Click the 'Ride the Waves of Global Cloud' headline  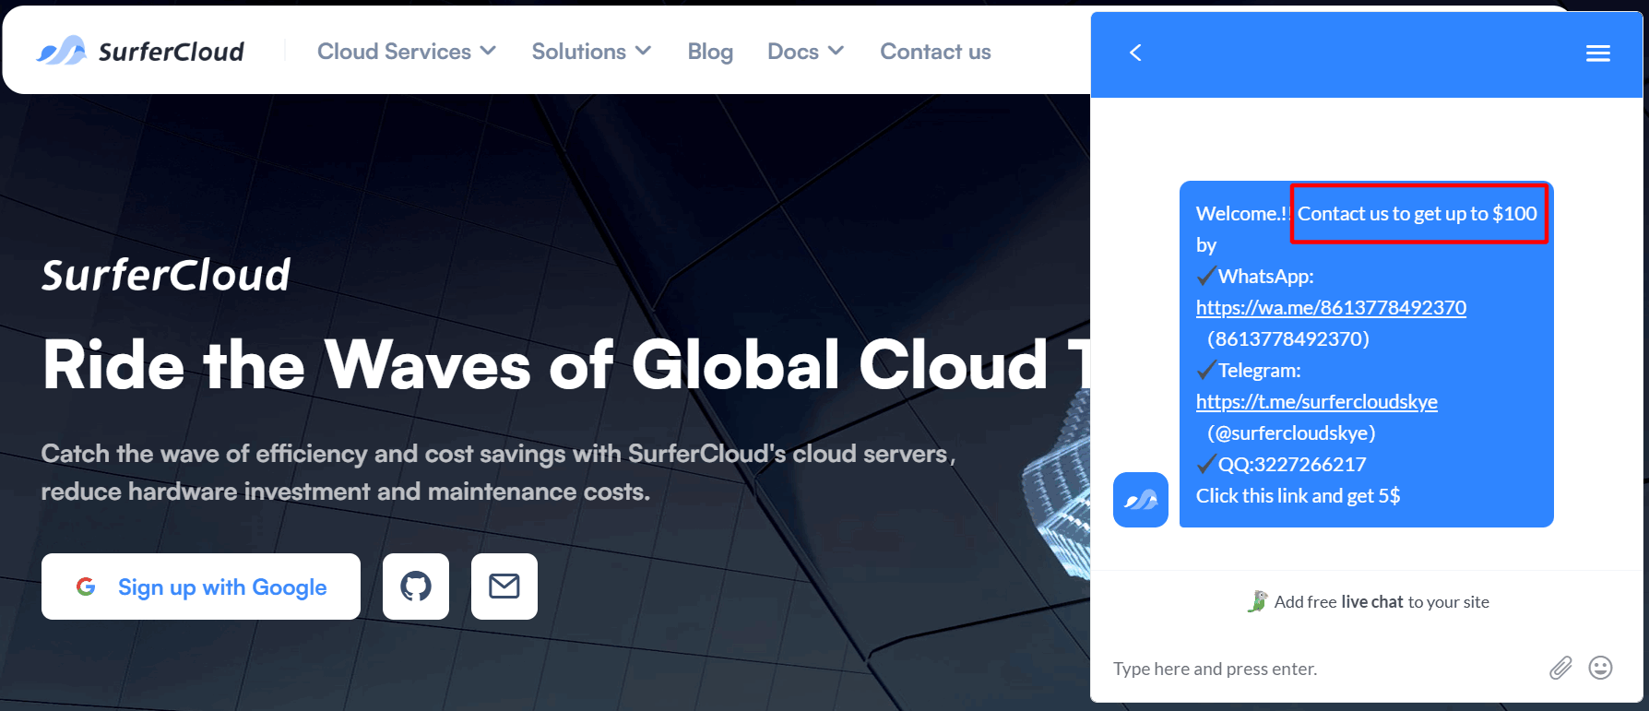(566, 365)
